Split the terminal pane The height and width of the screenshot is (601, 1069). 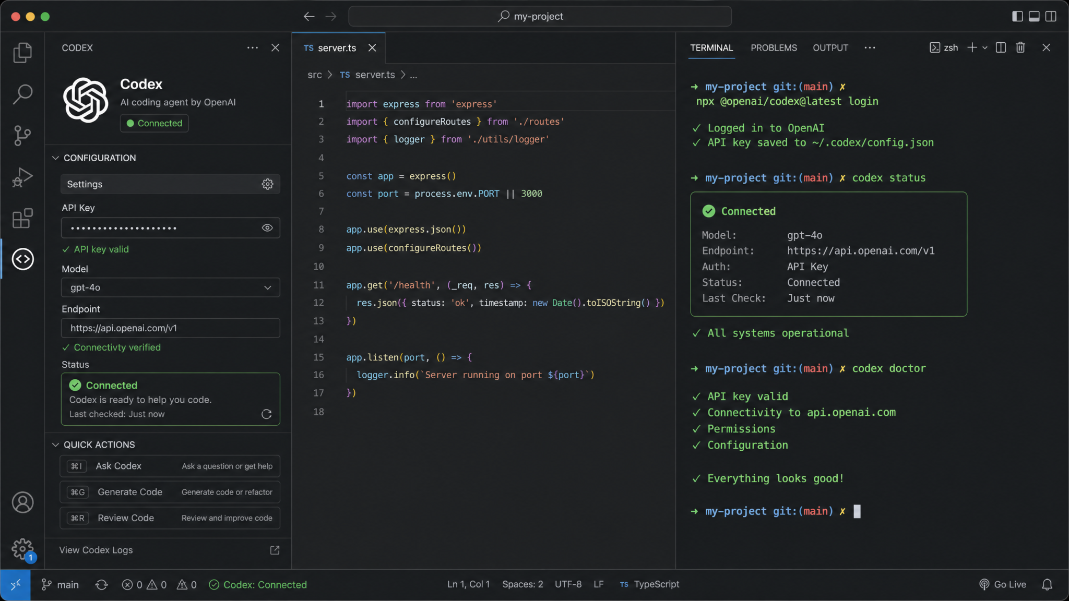(x=1001, y=47)
